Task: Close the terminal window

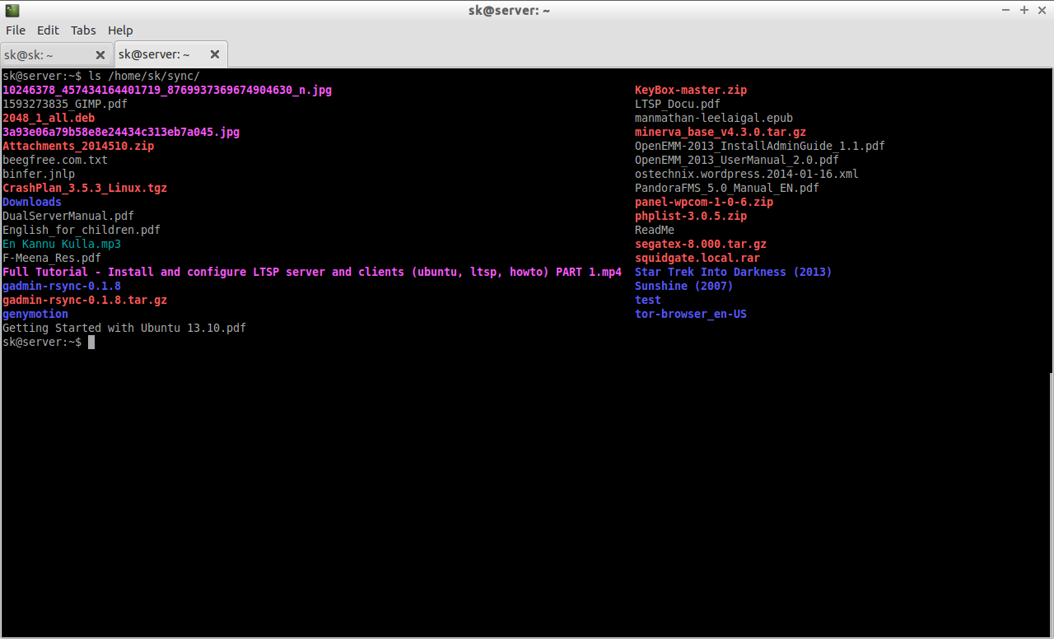Action: pos(1042,10)
